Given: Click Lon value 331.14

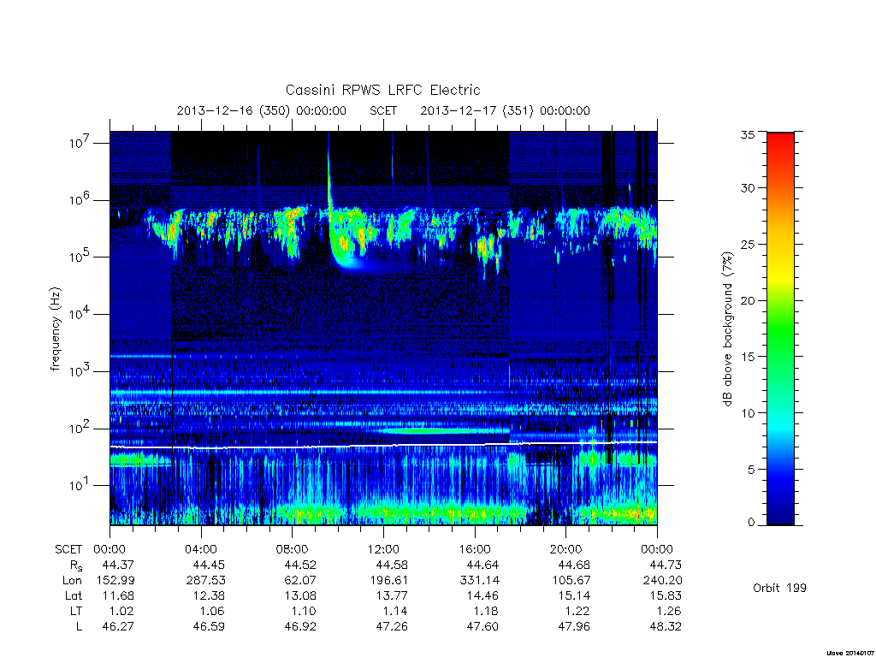Looking at the screenshot, I should coord(480,581).
